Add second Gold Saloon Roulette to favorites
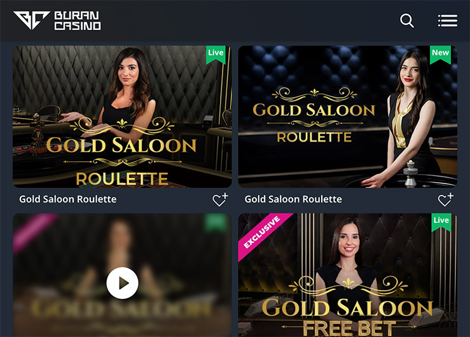Screen dimensions: 470x337 pos(446,199)
